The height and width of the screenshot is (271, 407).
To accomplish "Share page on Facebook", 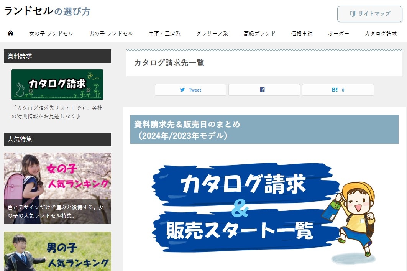I will tap(264, 90).
